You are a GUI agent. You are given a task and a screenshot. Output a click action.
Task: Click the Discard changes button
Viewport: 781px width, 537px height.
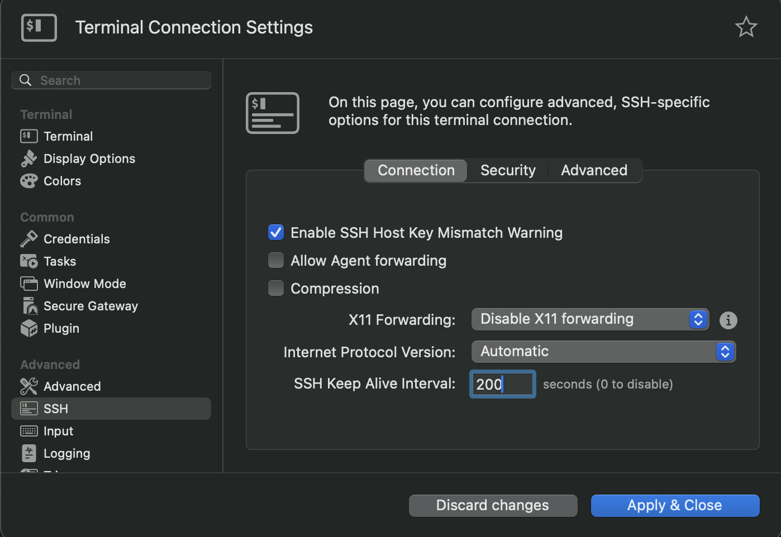tap(493, 505)
